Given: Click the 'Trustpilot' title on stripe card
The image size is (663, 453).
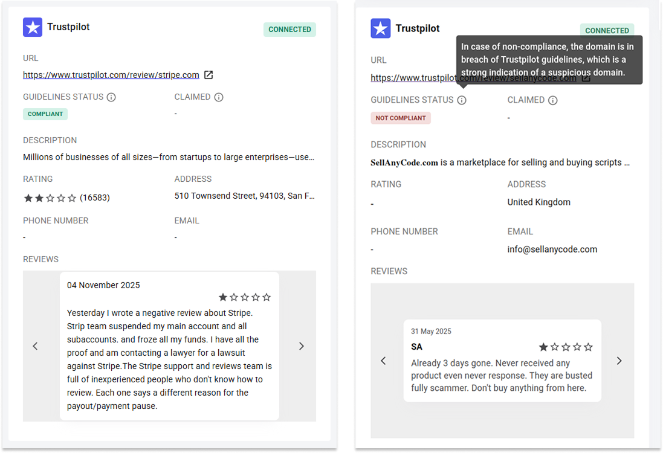Looking at the screenshot, I should click(68, 27).
